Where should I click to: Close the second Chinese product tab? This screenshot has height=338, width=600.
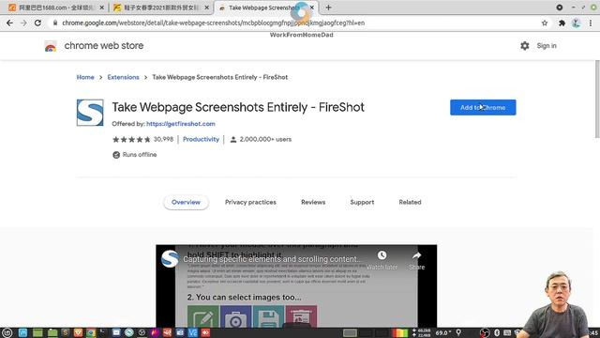point(207,8)
